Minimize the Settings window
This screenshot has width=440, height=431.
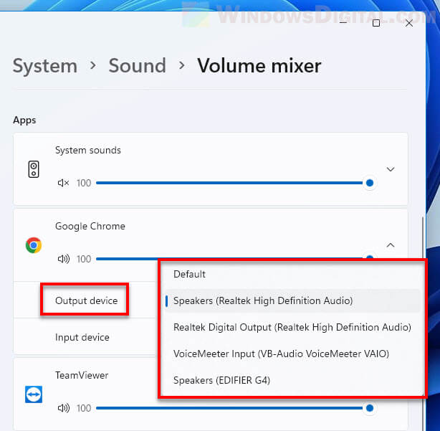343,22
